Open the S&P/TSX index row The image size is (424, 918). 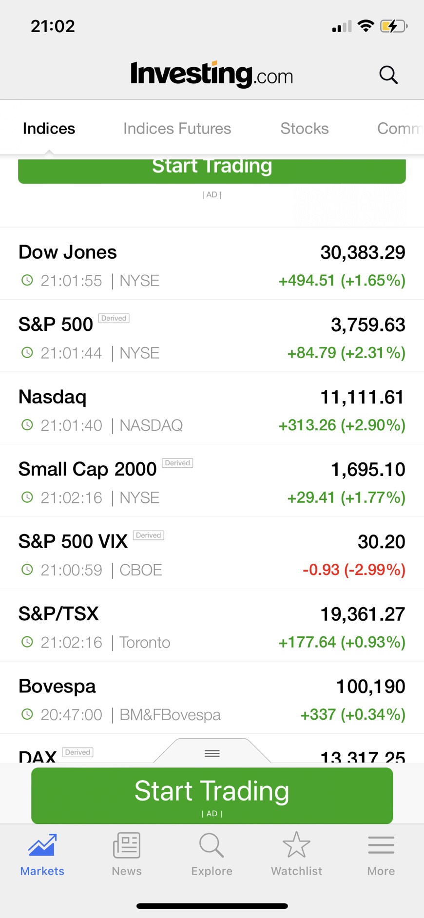pyautogui.click(x=212, y=625)
